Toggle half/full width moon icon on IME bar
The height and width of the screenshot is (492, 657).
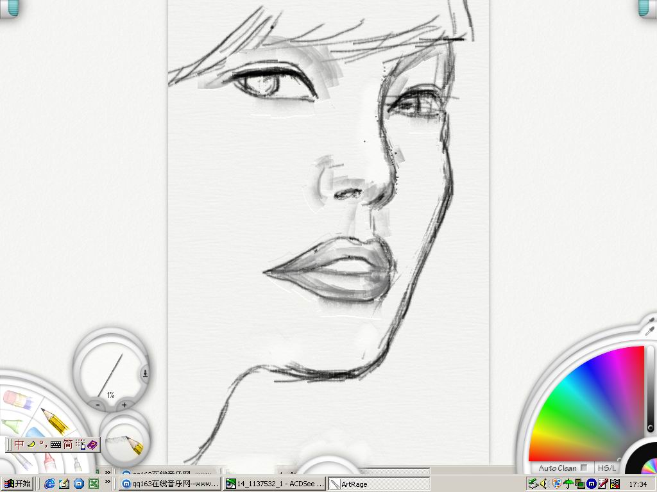click(x=31, y=445)
